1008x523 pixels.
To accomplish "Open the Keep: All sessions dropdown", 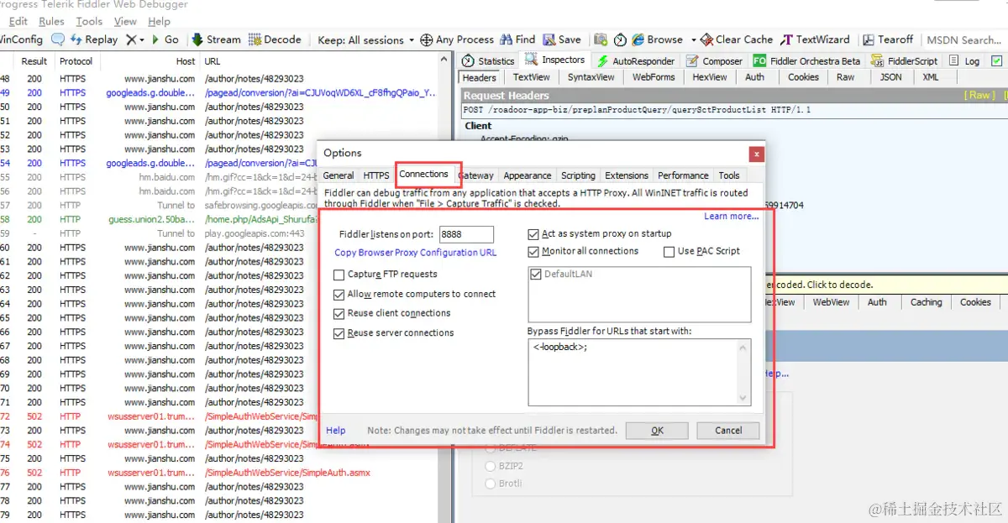I will pyautogui.click(x=366, y=39).
